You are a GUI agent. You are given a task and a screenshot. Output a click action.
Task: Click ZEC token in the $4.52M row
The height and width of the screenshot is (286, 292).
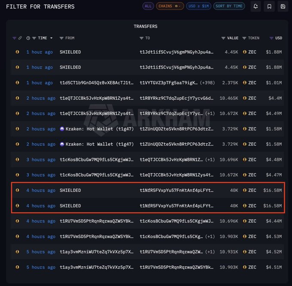(x=249, y=252)
